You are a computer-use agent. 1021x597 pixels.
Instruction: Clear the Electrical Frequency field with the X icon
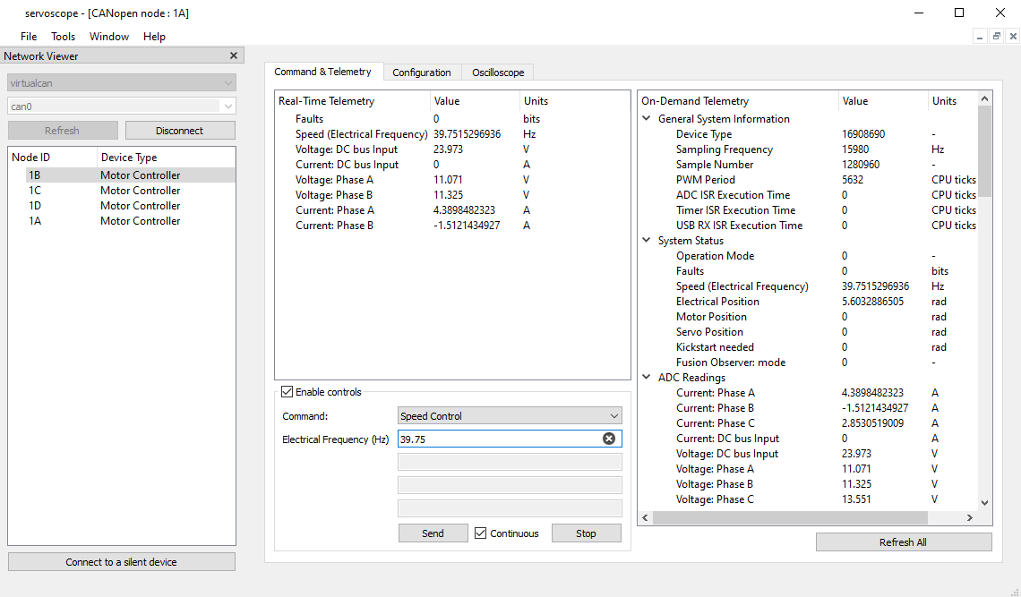pyautogui.click(x=609, y=439)
